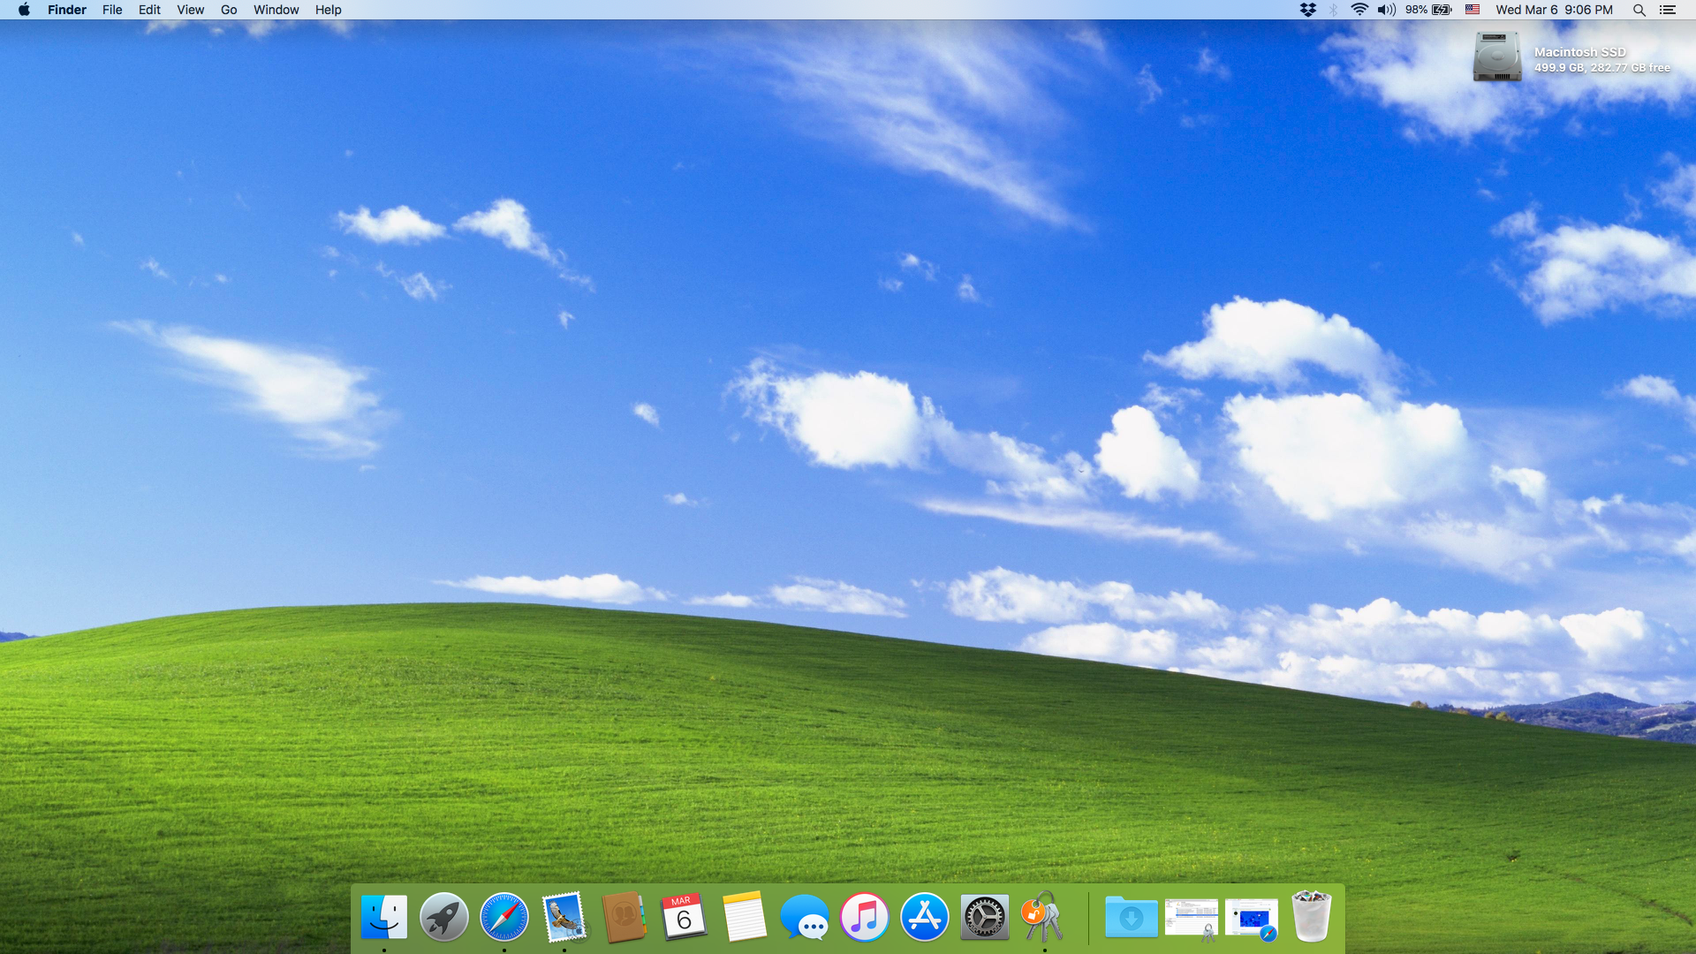Viewport: 1696px width, 954px height.
Task: Open the Contacts address book icon
Action: [x=624, y=917]
